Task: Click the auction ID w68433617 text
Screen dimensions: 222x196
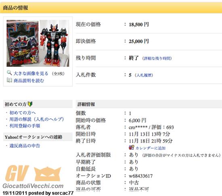Action: click(x=140, y=176)
